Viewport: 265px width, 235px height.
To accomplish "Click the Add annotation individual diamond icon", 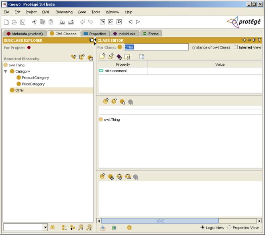I will pyautogui.click(x=119, y=57).
